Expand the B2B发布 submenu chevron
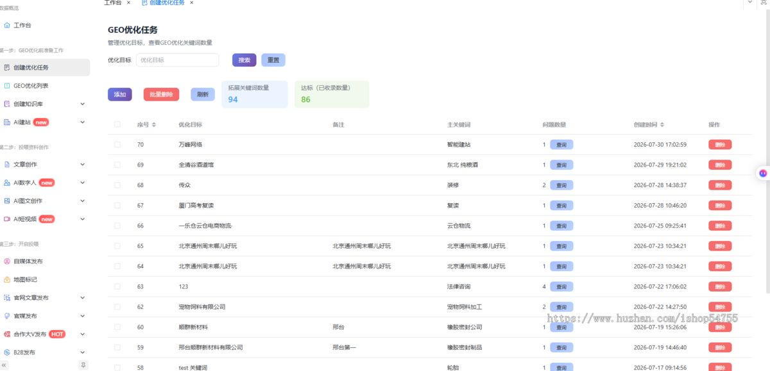 tap(82, 352)
